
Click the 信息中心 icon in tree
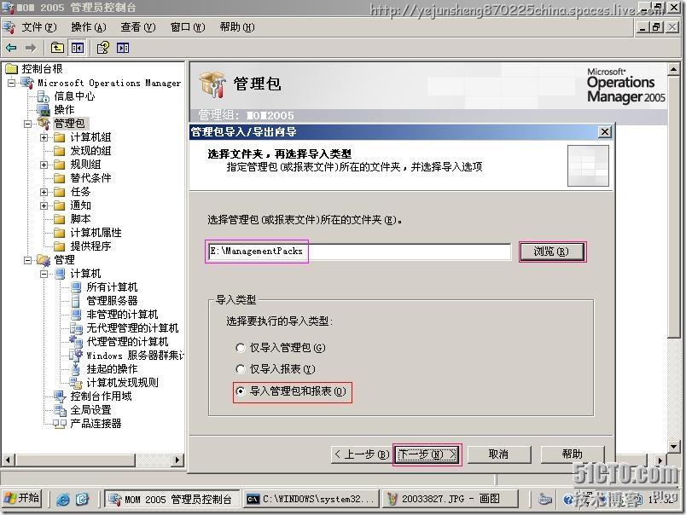point(44,96)
